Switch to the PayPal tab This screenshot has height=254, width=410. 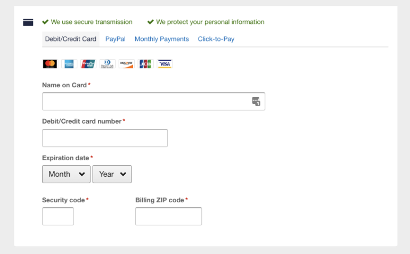pos(115,39)
